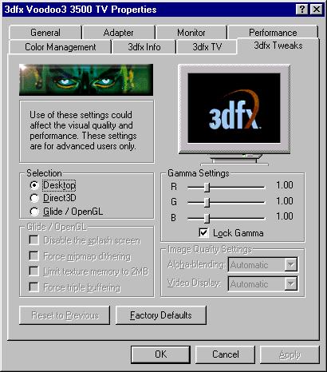Click the red (R) gamma slider handle
The image size is (327, 372).
click(207, 187)
